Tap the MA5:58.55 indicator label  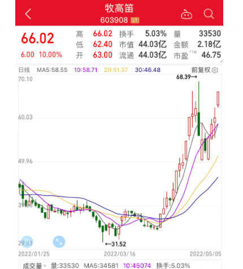click(52, 70)
